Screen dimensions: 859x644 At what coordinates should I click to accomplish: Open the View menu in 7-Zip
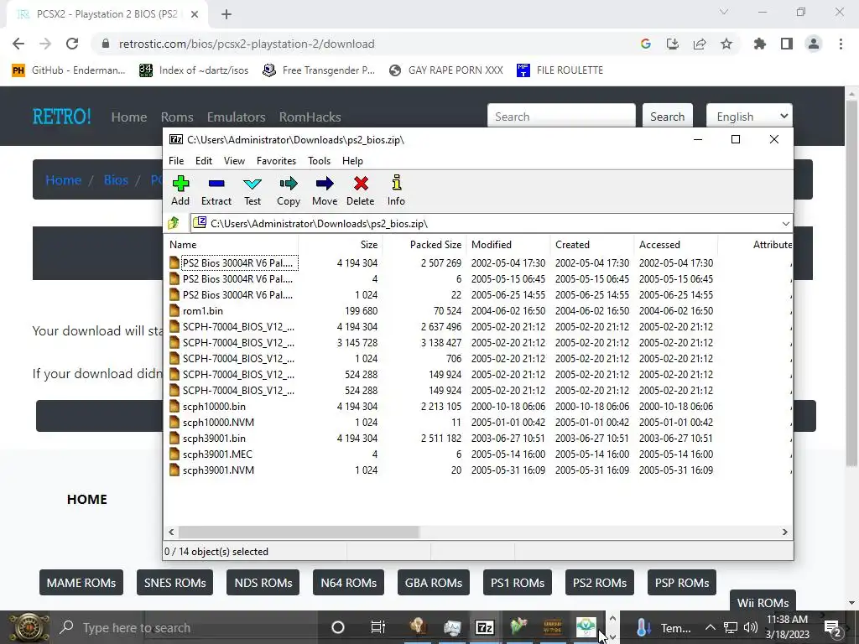234,160
